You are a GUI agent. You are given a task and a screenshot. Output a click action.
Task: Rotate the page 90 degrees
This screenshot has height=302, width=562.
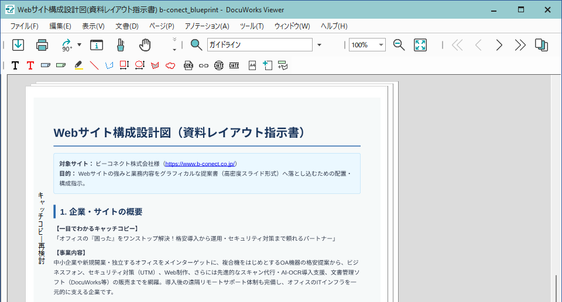67,45
